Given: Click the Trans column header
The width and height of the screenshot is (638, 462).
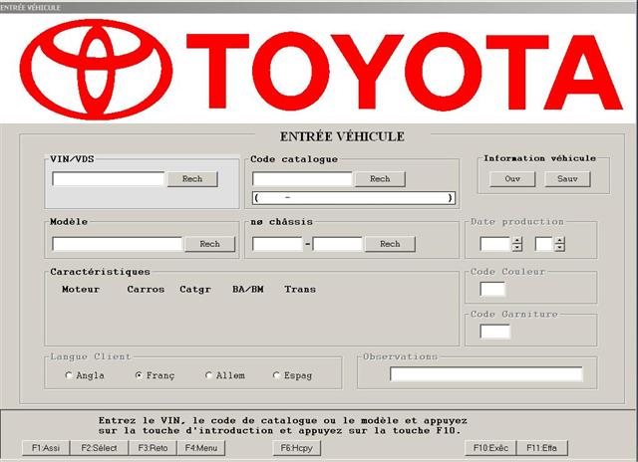Looking at the screenshot, I should tap(300, 290).
